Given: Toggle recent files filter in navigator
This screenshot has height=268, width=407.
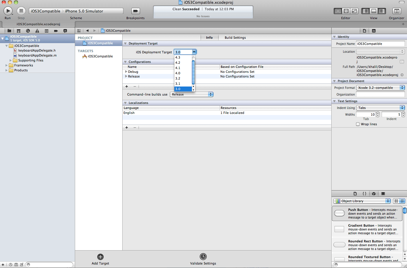Looking at the screenshot, I should pos(10,265).
